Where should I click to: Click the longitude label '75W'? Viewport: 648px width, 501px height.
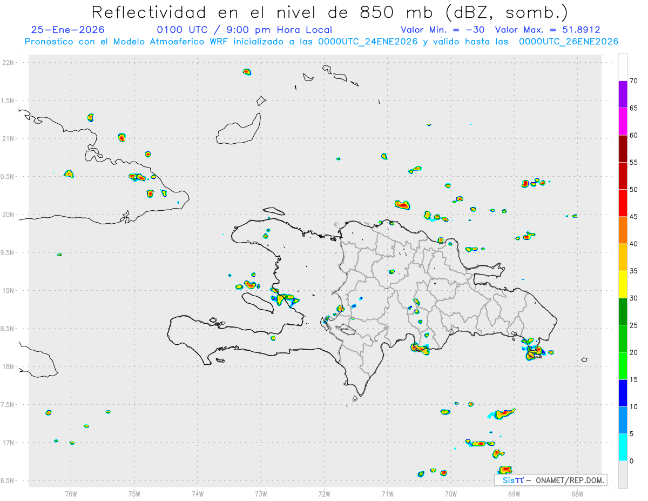pyautogui.click(x=134, y=493)
